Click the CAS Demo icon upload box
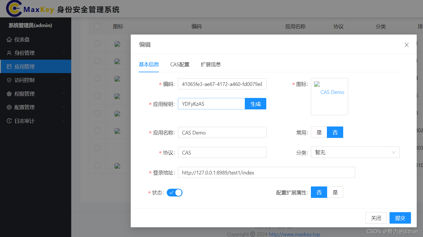This screenshot has height=237, width=423. tap(329, 97)
